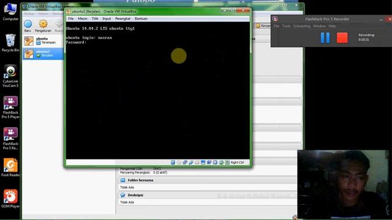Open Tools menu in FlashBack Recorder
The height and width of the screenshot is (220, 392).
coord(286,26)
